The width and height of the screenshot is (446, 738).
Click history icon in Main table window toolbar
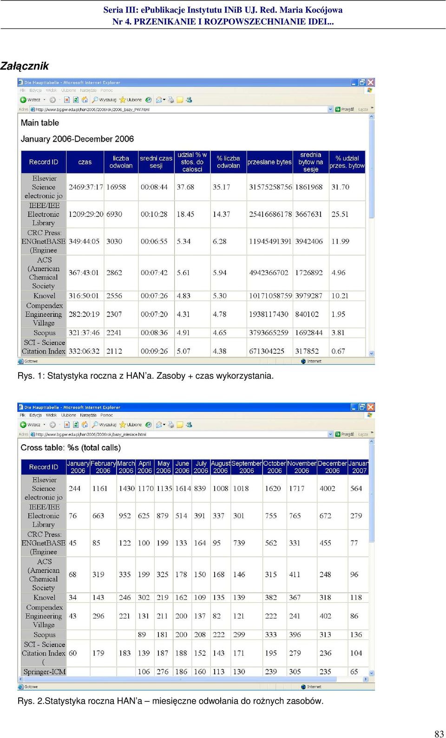(149, 100)
